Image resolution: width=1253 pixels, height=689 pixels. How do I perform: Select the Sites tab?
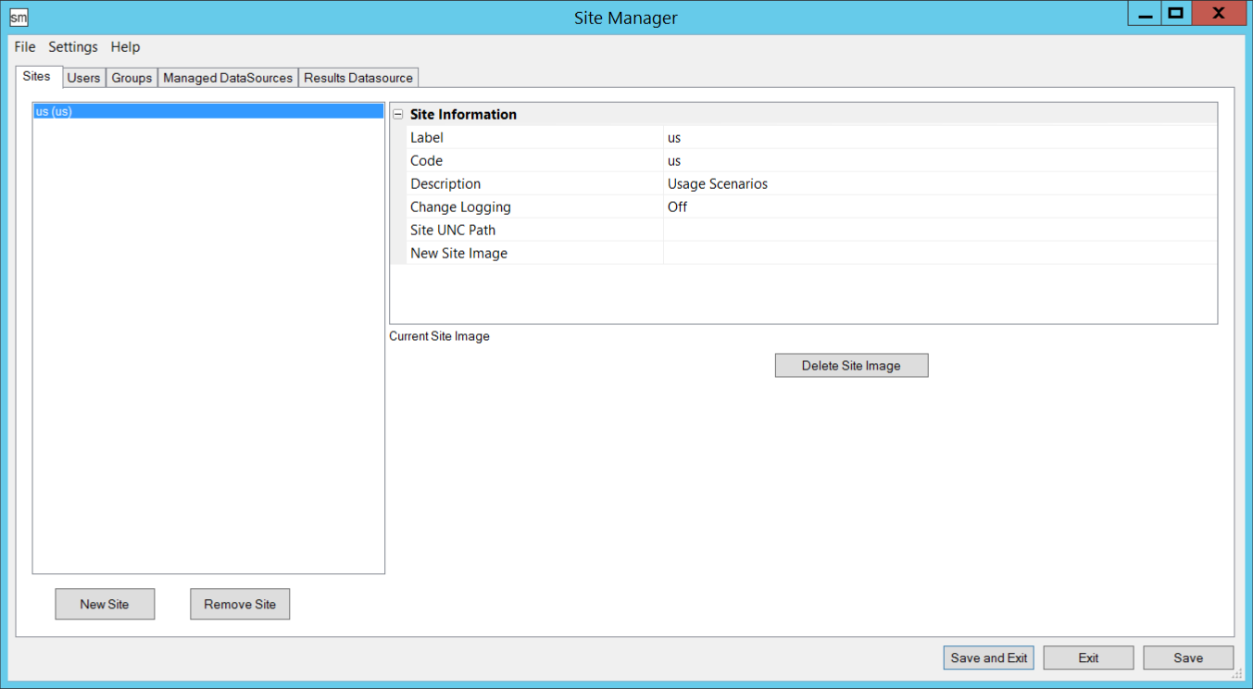pos(37,77)
